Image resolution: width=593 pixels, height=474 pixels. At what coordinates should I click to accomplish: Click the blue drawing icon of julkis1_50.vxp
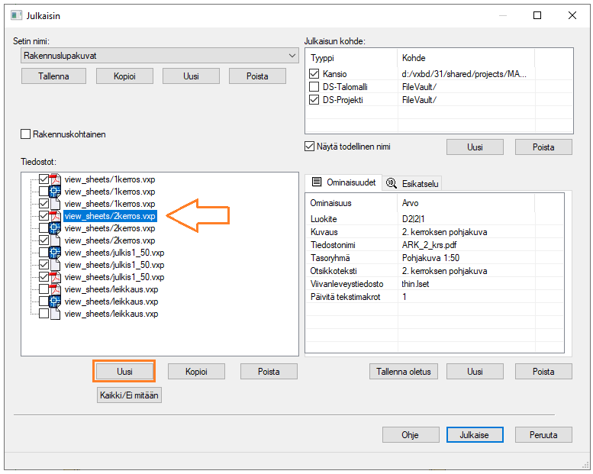(55, 253)
